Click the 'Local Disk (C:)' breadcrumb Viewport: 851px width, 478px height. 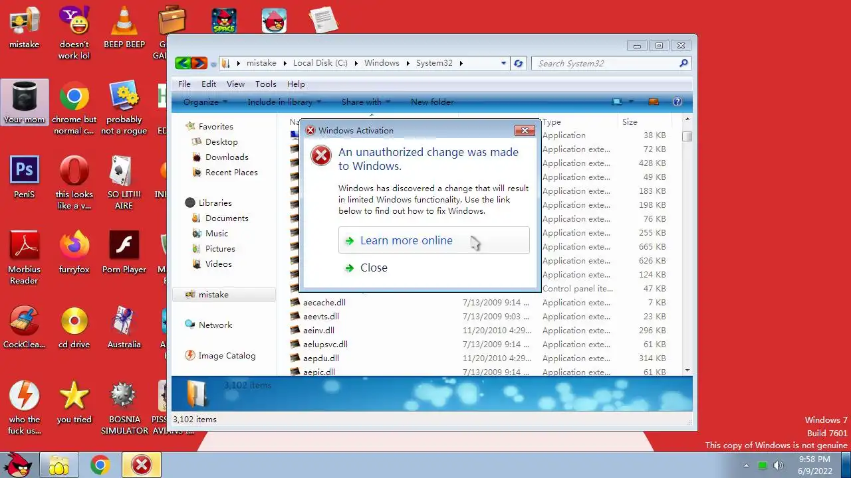(320, 63)
